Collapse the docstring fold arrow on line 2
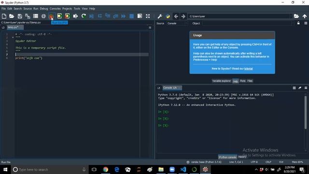Image resolution: width=309 pixels, height=174 pixels. click(x=13, y=38)
